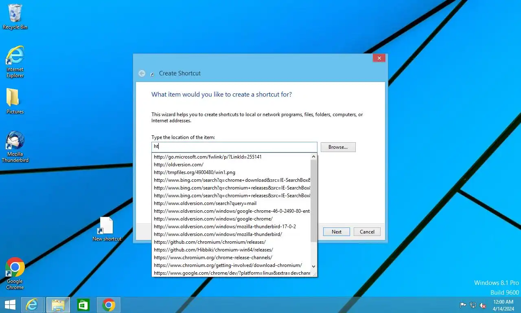Select the Mozilla Thunderbird desktop shortcut
This screenshot has height=313, width=521.
(15, 147)
